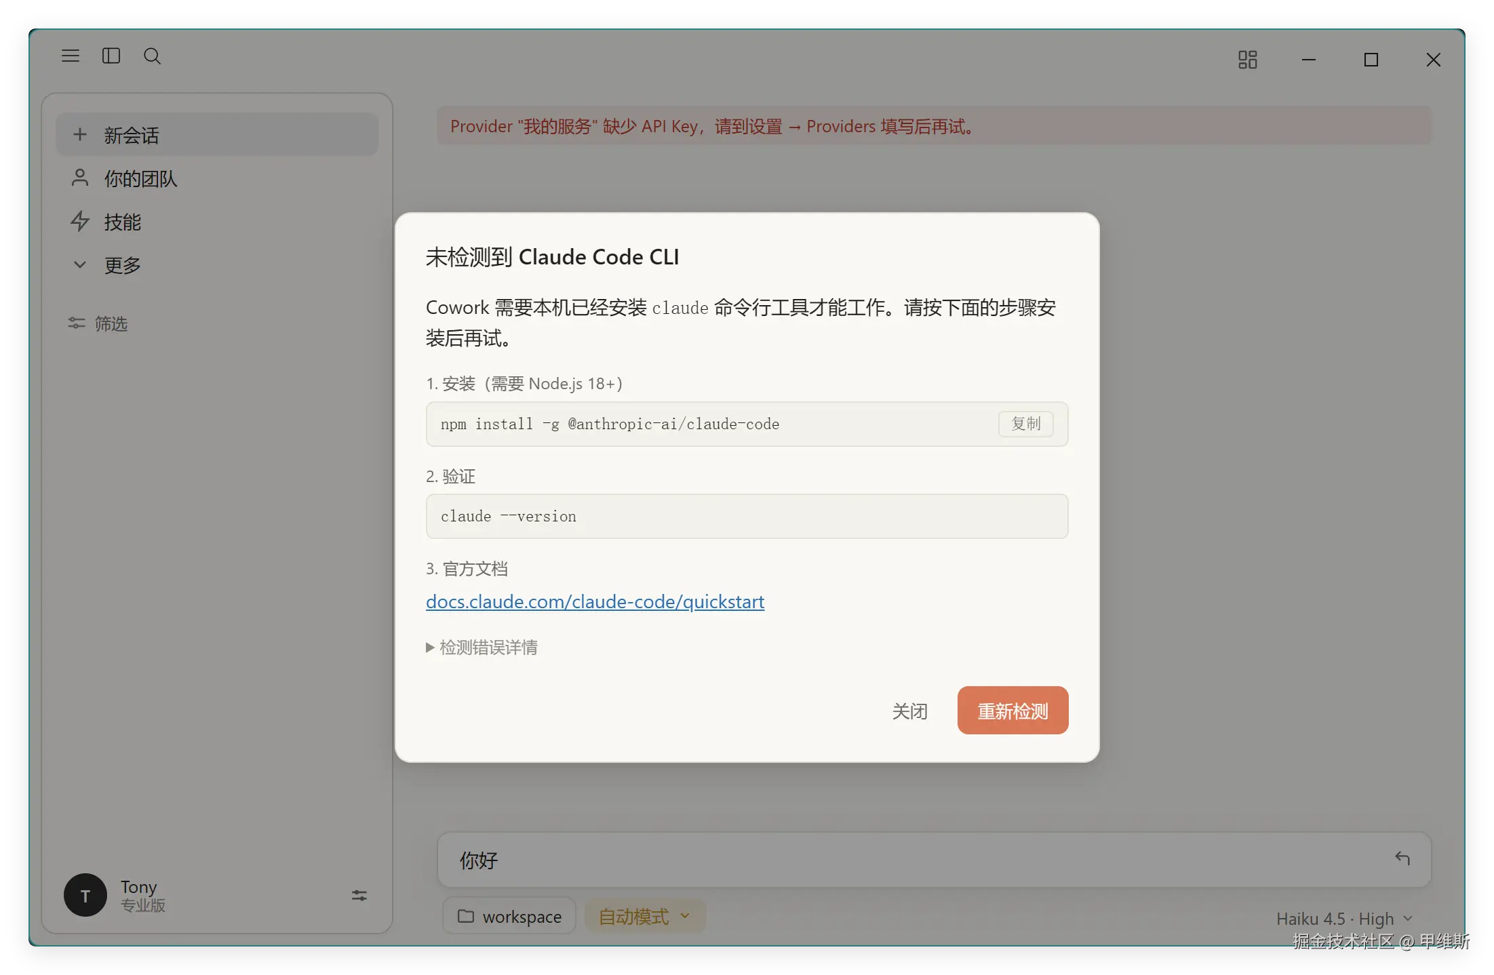Viewport: 1494px width, 975px height.
Task: Expand 检测错误详情 disclosure triangle
Action: (481, 648)
